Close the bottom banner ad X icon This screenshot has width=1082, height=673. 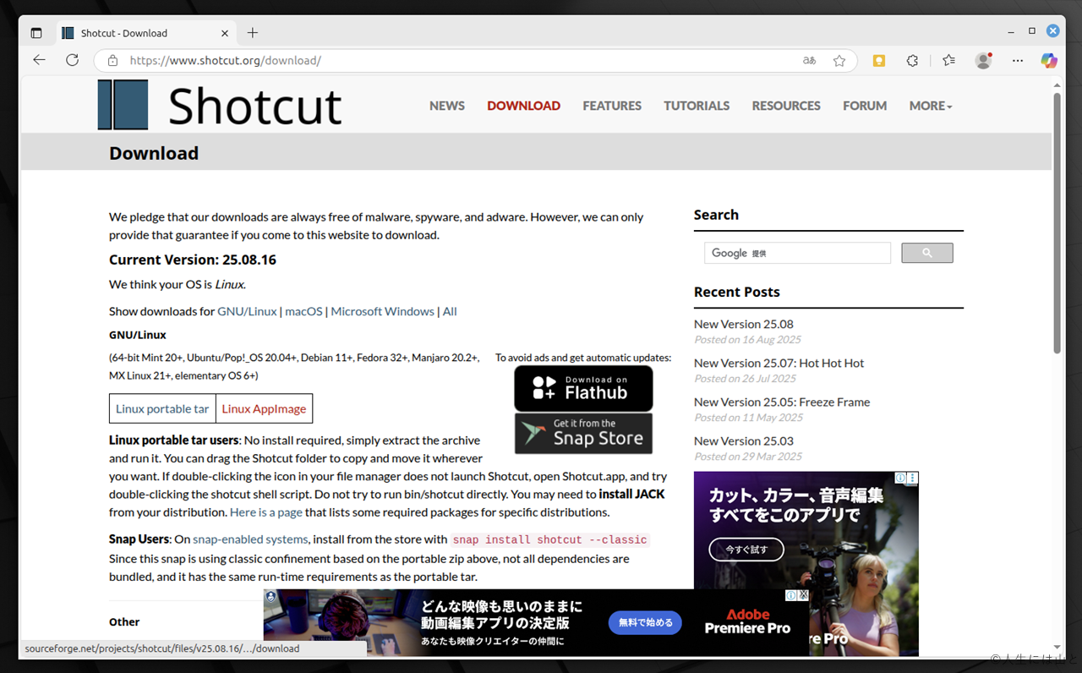coord(803,595)
